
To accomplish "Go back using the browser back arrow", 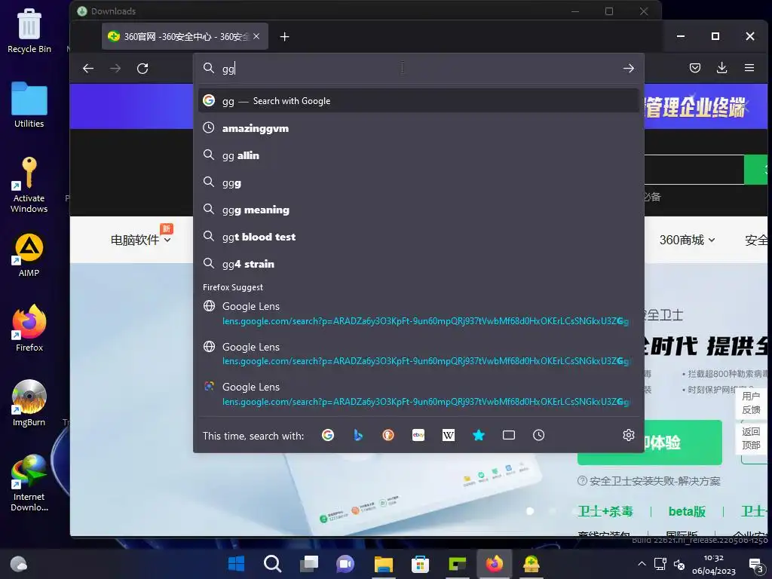I will 88,69.
